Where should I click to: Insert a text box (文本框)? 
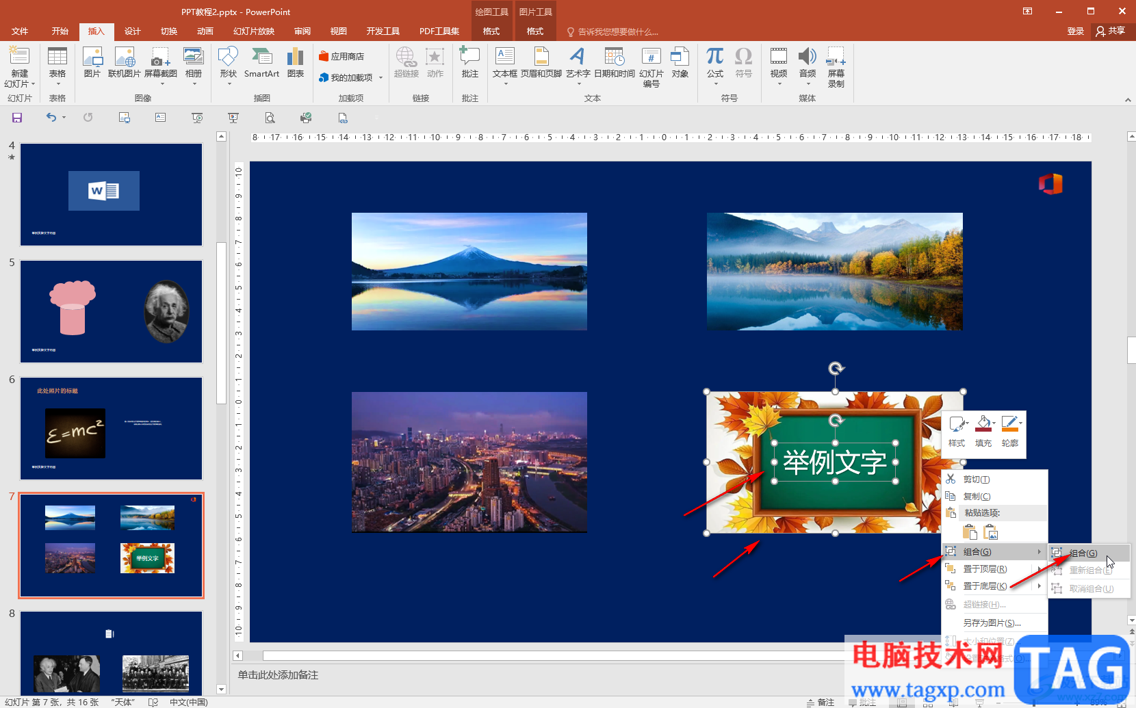[x=504, y=63]
